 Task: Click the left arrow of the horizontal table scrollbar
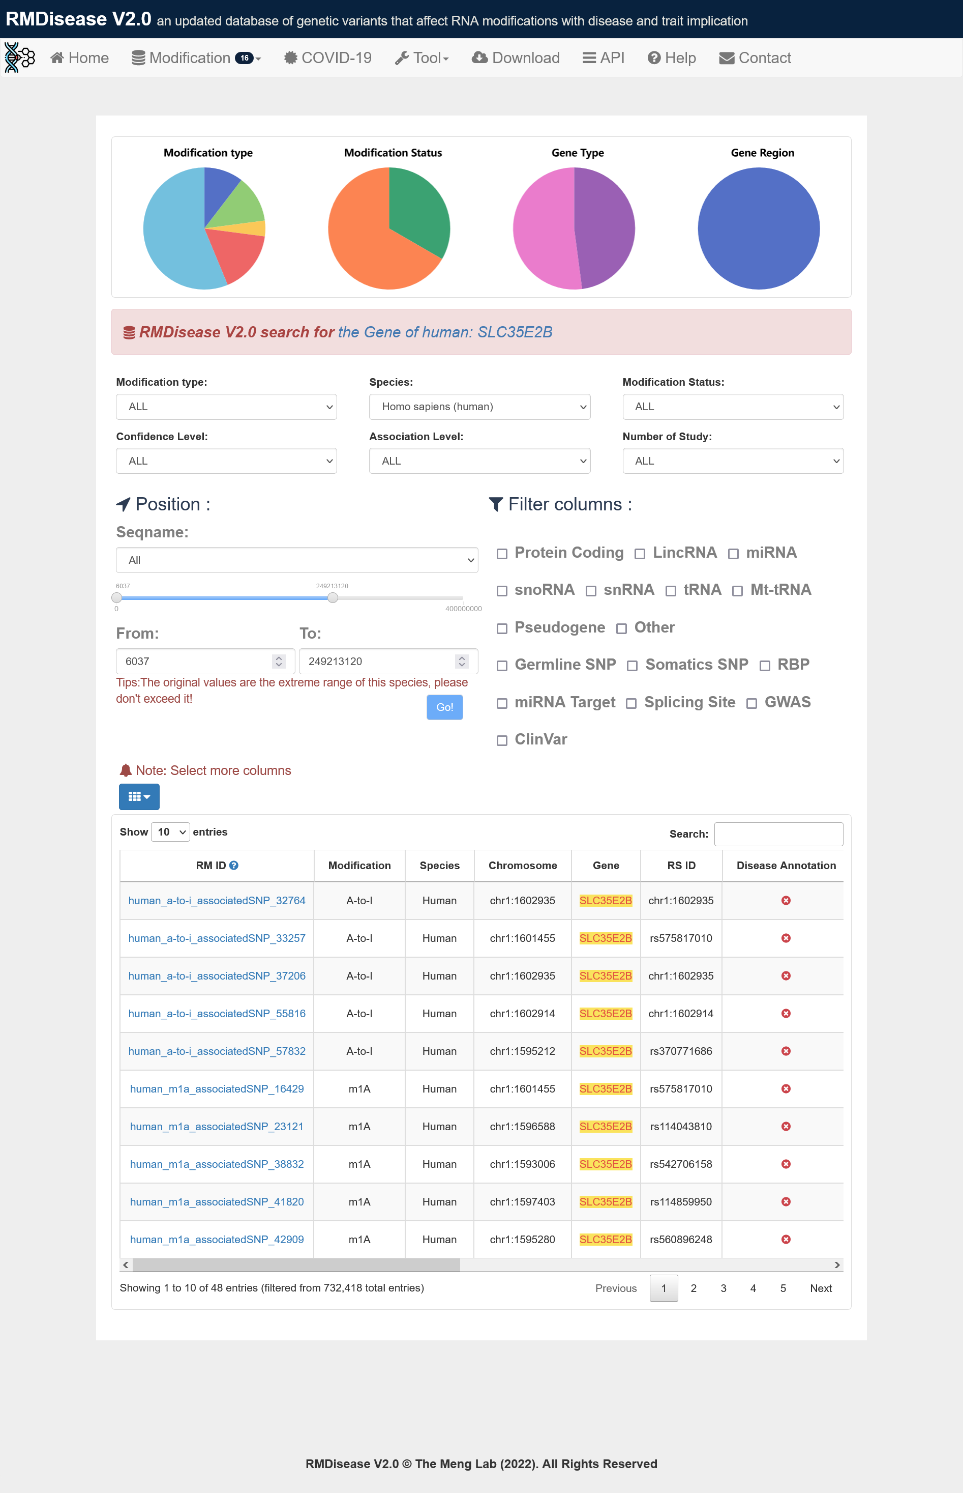click(126, 1265)
